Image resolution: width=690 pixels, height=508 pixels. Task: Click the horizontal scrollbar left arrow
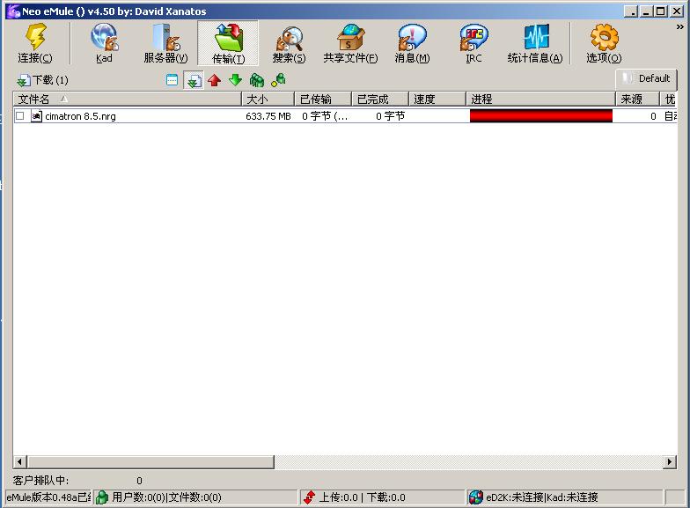coord(19,461)
